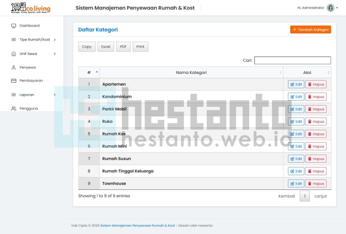Image resolution: width=346 pixels, height=234 pixels.
Task: Expand the Laporan submenu chevron
Action: click(x=54, y=95)
